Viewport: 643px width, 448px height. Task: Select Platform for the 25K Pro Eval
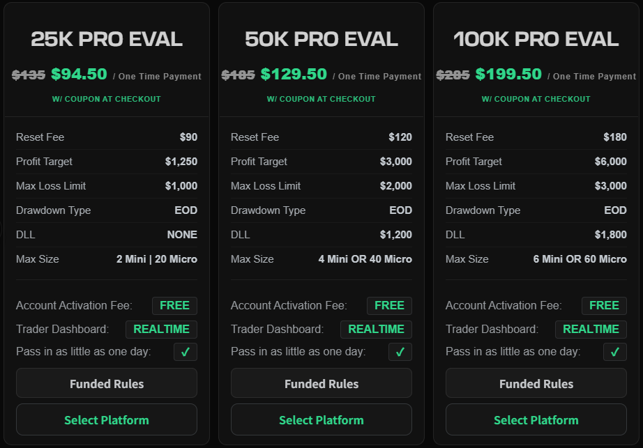107,419
